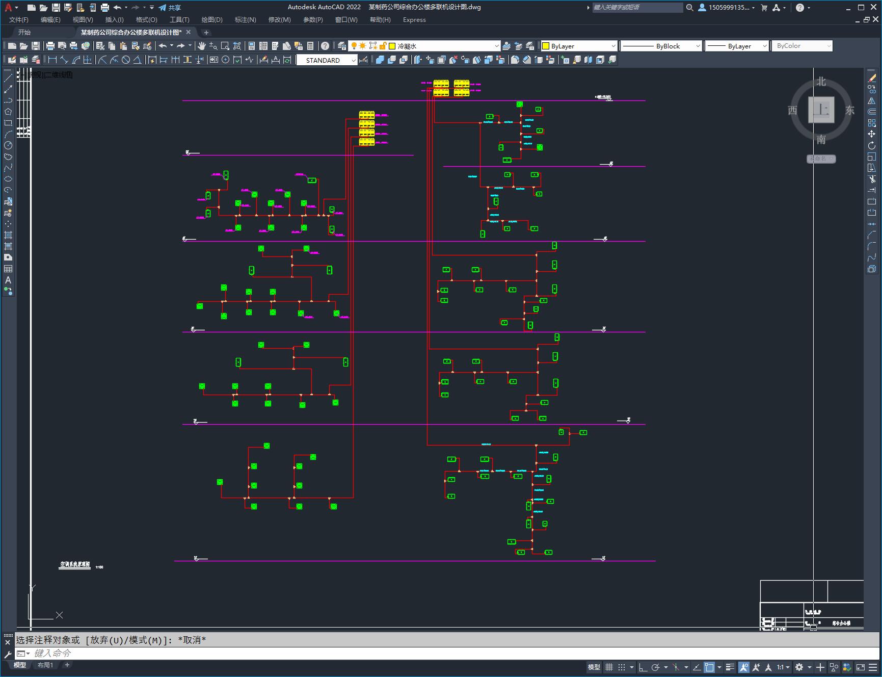Open the ByLayer color dropdown
Viewport: 882px width, 677px height.
coord(579,46)
